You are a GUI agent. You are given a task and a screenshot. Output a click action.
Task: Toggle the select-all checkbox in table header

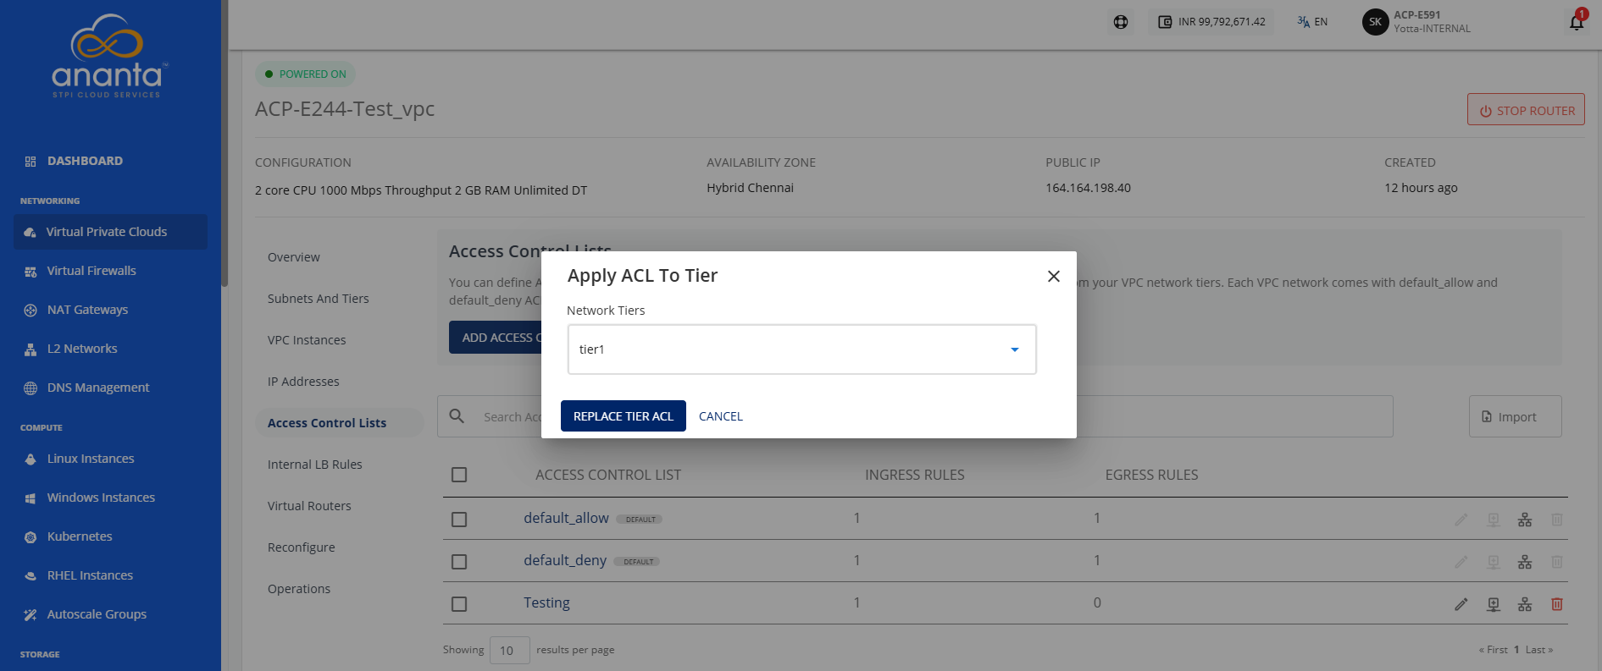[459, 475]
